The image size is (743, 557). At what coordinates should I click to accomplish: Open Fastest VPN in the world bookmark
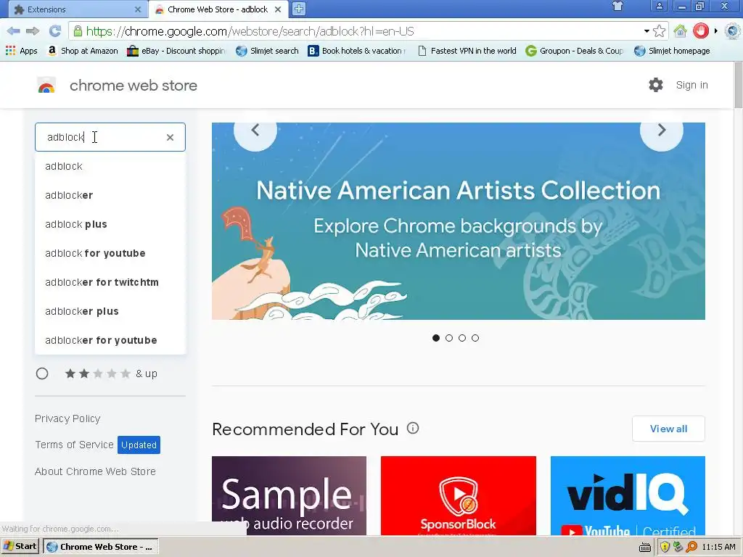click(467, 51)
